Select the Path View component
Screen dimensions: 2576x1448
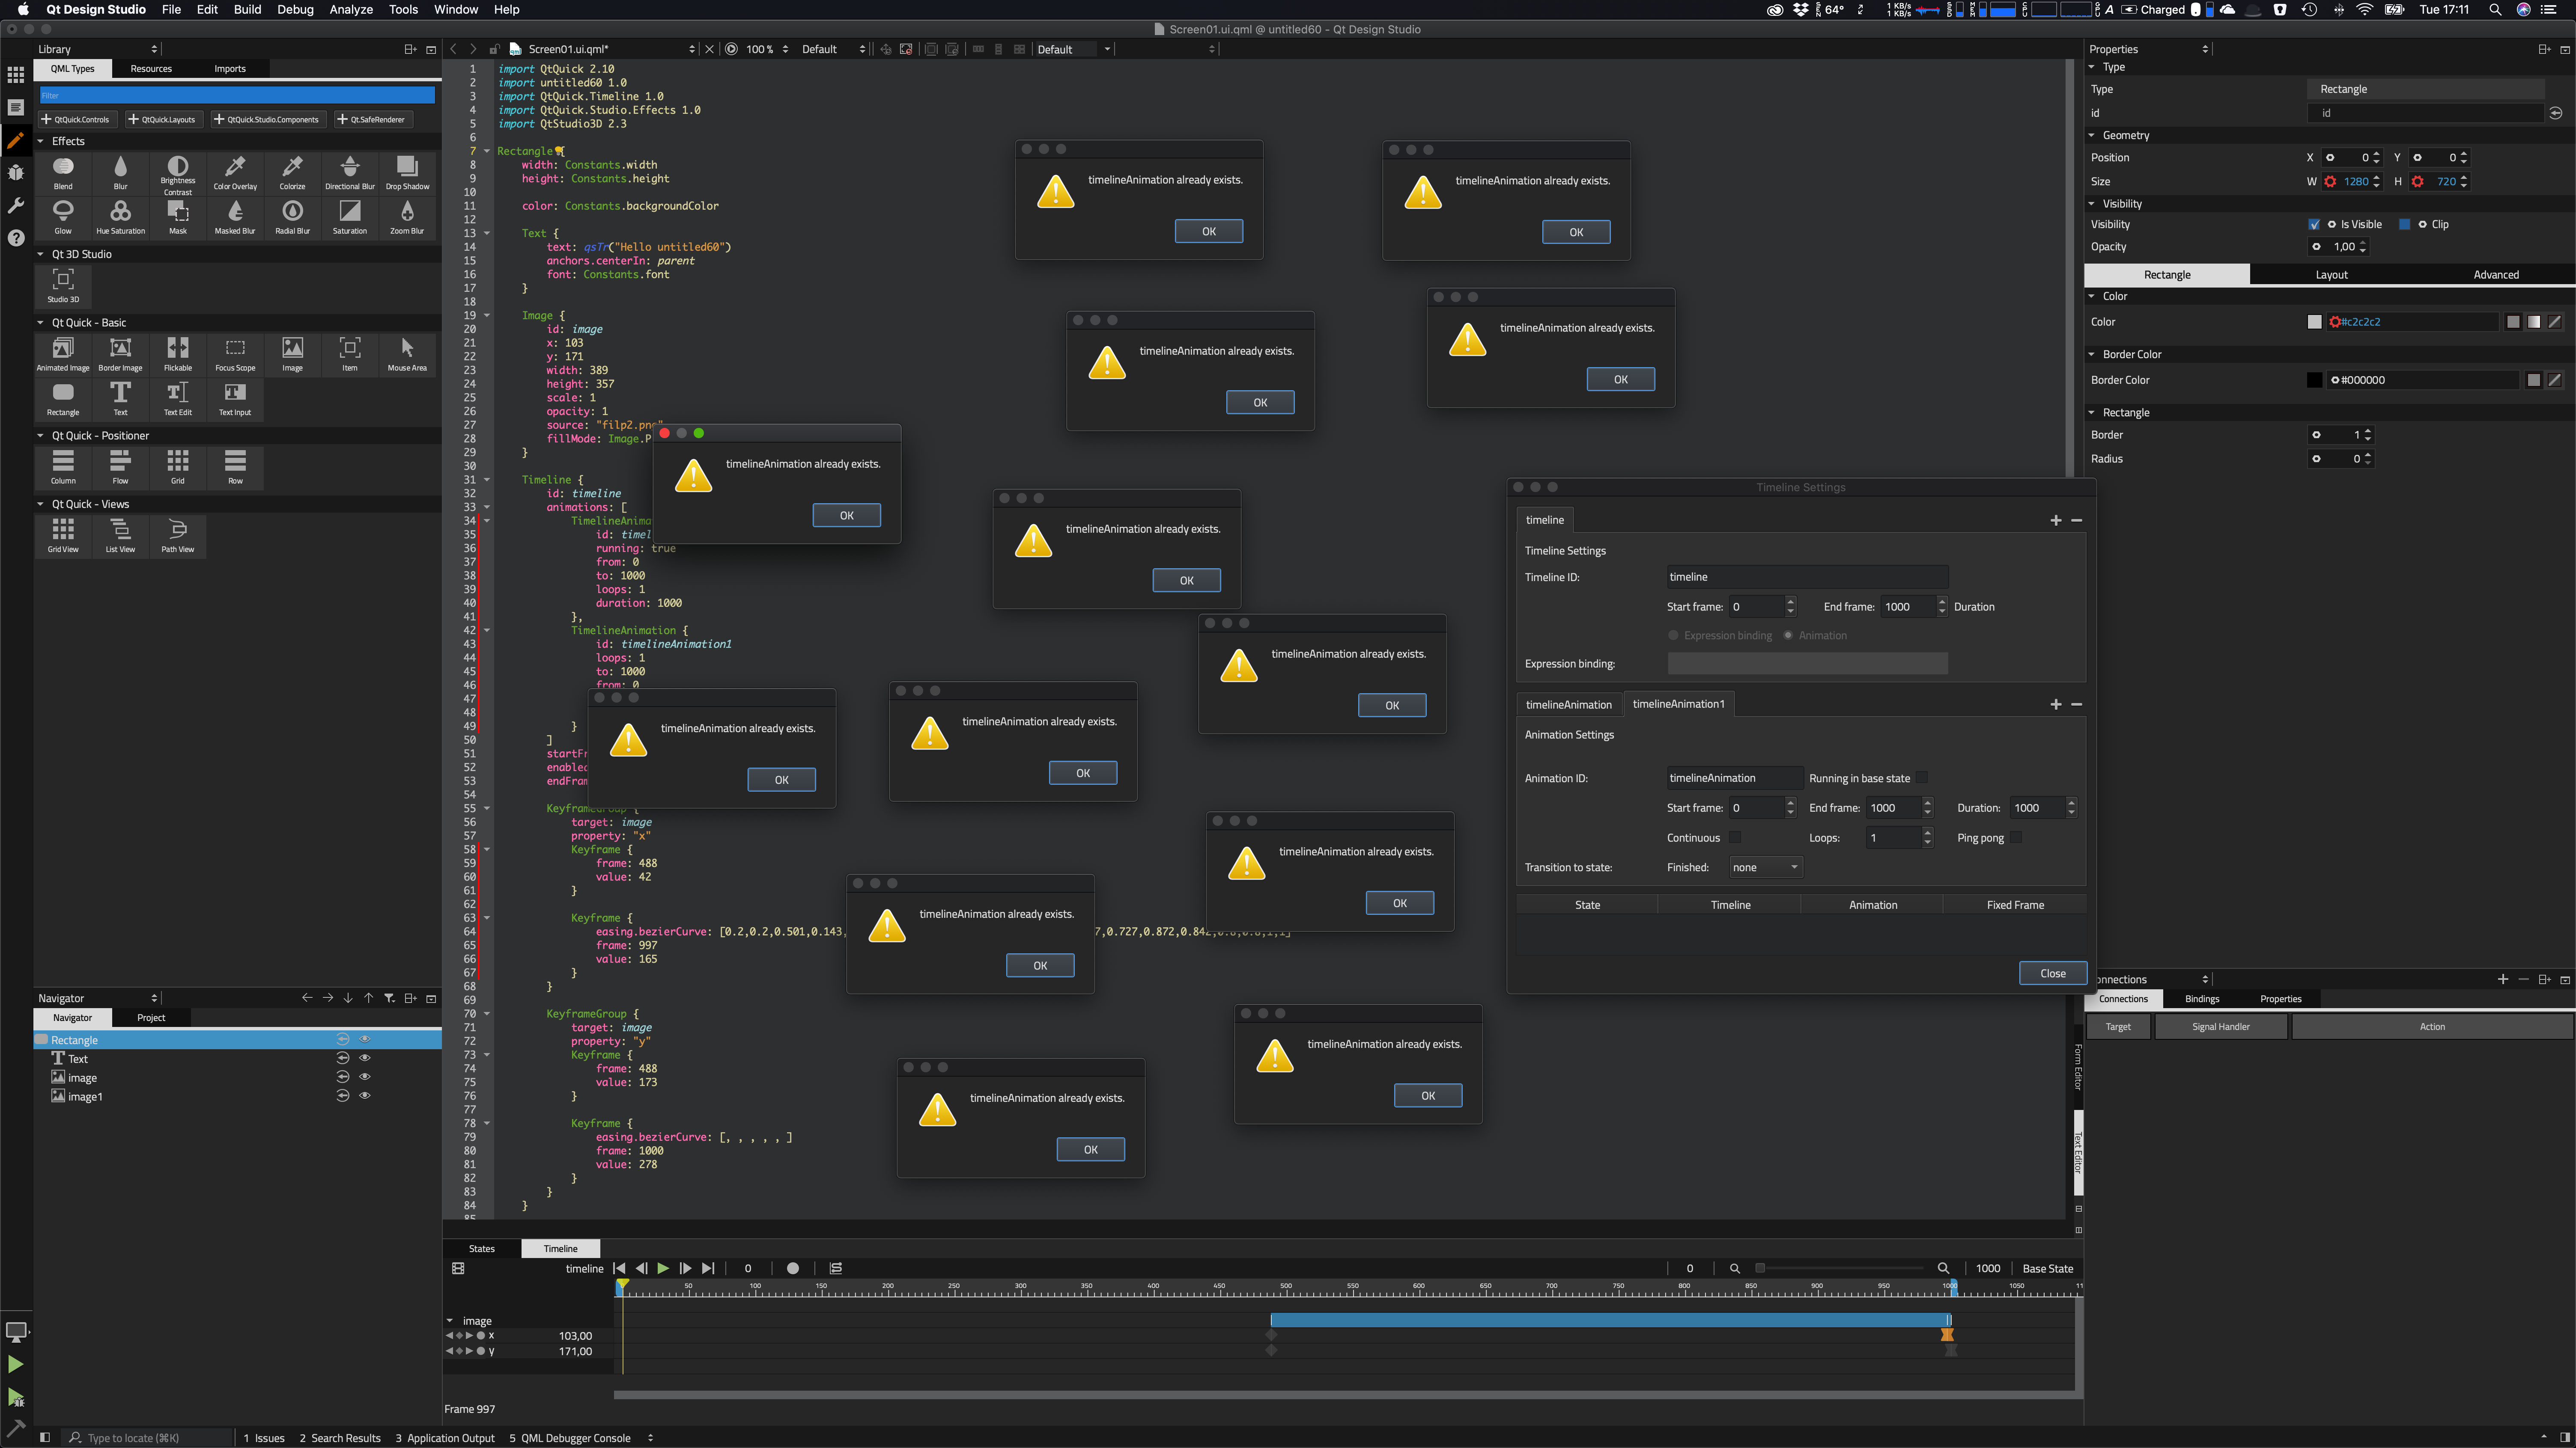coord(178,536)
